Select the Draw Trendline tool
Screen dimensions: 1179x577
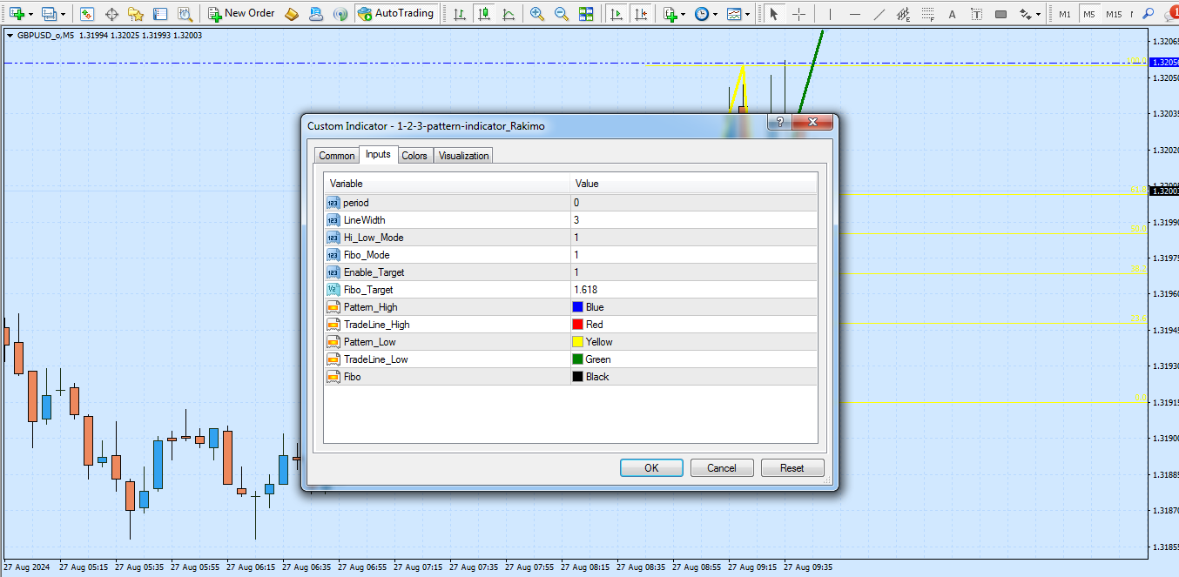879,14
